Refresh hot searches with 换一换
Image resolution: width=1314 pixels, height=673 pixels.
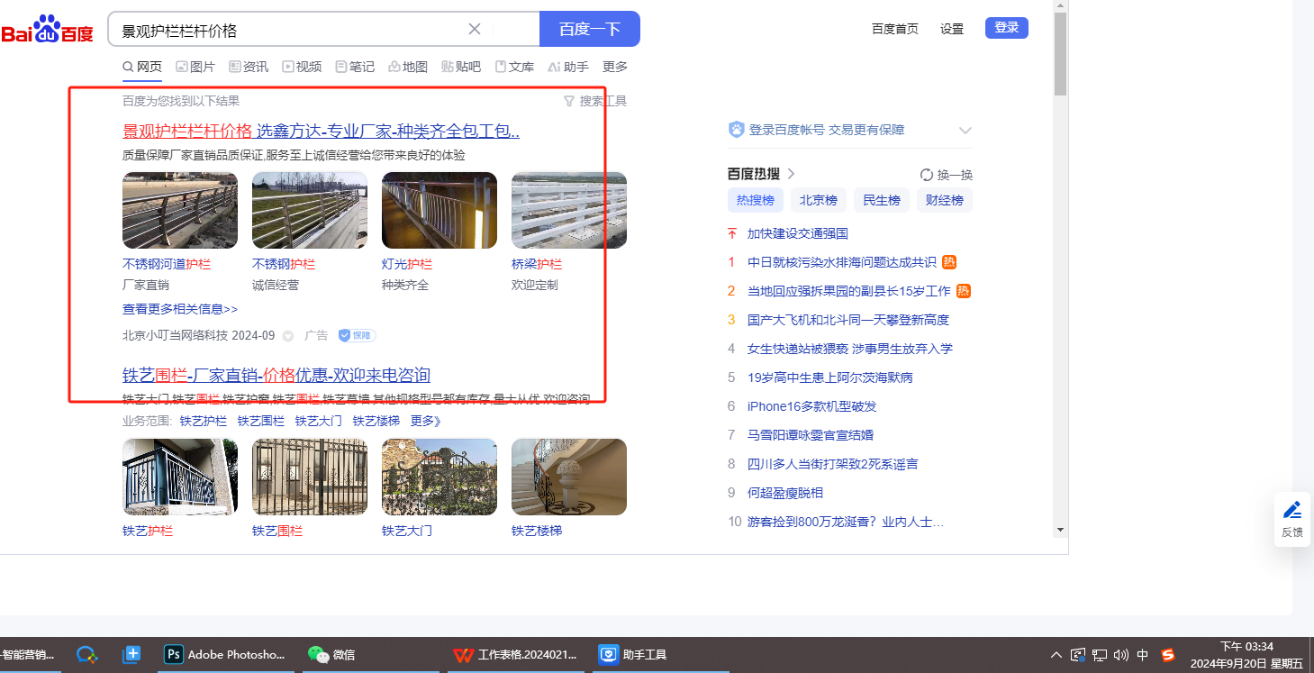pos(947,175)
